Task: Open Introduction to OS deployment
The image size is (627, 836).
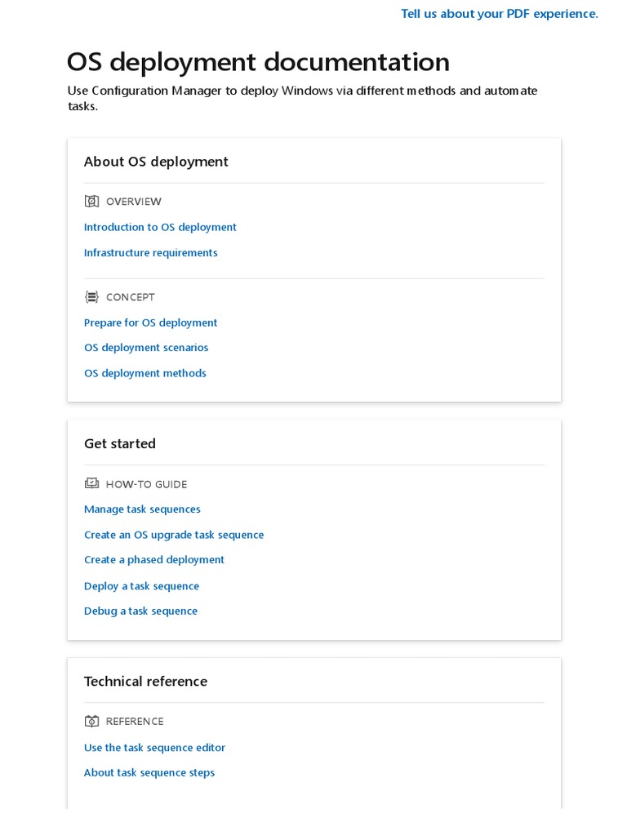Action: tap(160, 228)
